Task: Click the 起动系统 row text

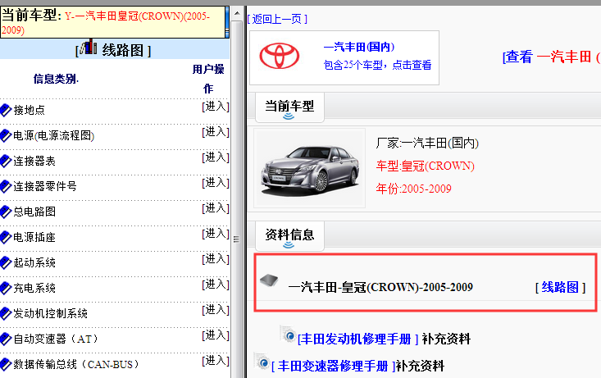Action: pyautogui.click(x=34, y=262)
